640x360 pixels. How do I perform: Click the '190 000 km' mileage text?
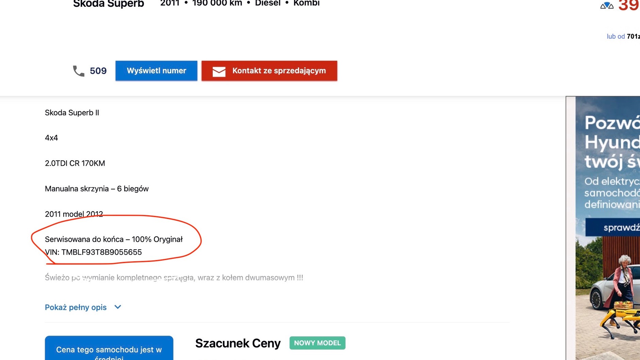[x=217, y=3]
